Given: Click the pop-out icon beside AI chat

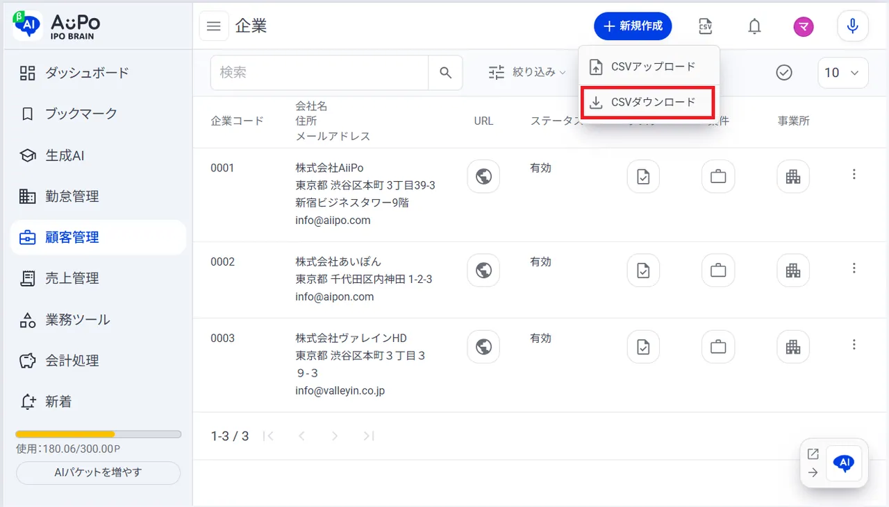Looking at the screenshot, I should click(x=813, y=454).
